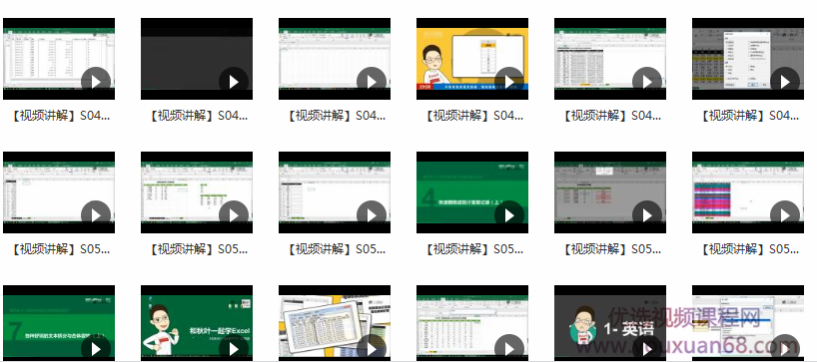Open bottom-row Excel table thumbnail with icon column
Viewport: 817px width, 362px height.
472,322
